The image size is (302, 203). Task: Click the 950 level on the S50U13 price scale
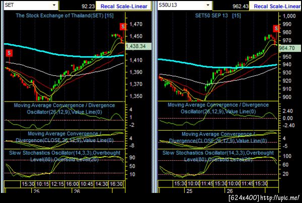tap(287, 56)
